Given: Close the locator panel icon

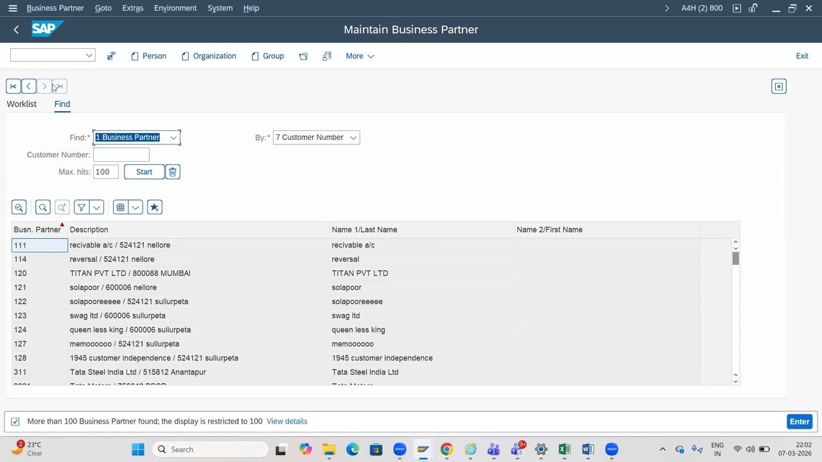Looking at the screenshot, I should tap(778, 87).
